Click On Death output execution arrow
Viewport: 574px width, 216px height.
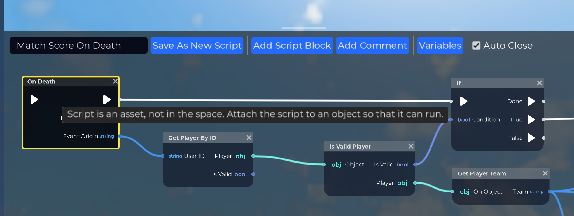[107, 99]
